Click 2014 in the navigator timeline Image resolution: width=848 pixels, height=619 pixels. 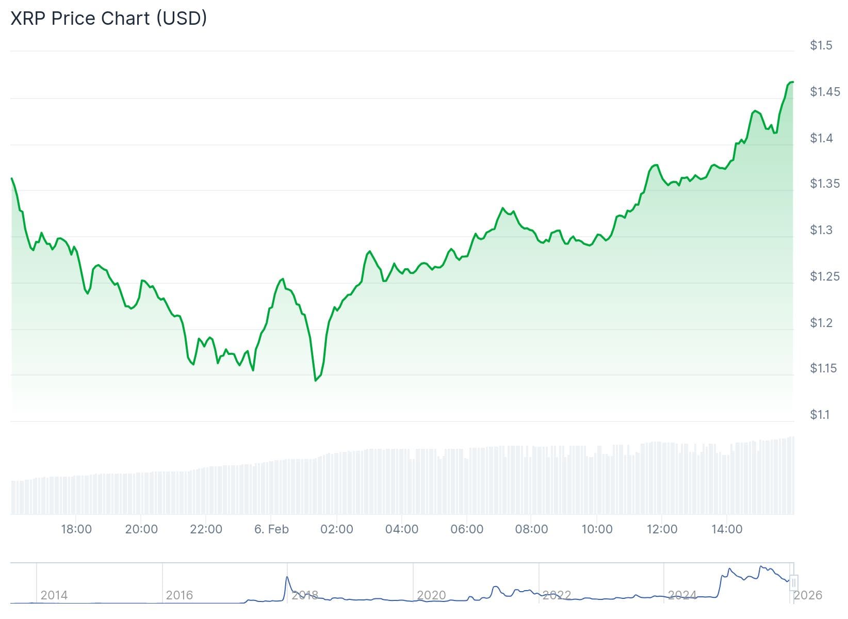click(x=54, y=595)
